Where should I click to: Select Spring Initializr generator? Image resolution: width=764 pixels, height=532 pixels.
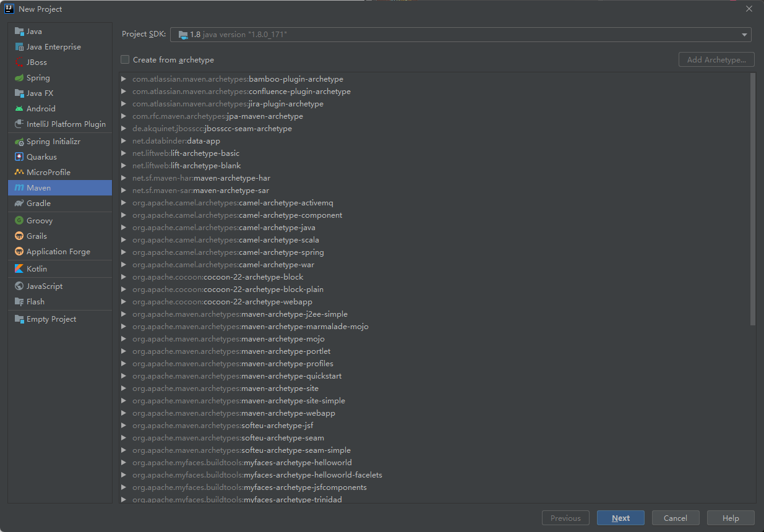[60, 142]
